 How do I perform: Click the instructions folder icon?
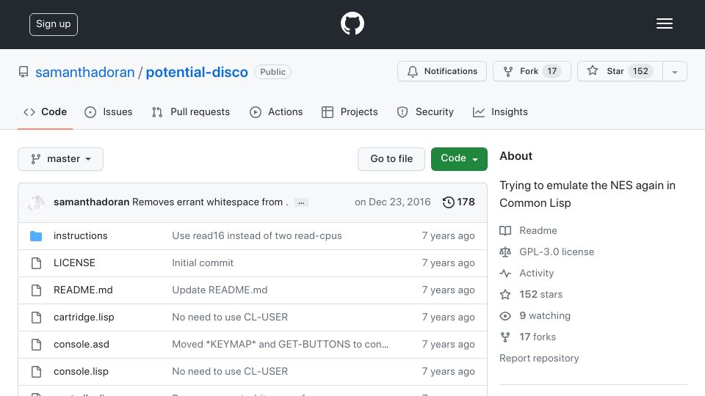[x=36, y=235]
